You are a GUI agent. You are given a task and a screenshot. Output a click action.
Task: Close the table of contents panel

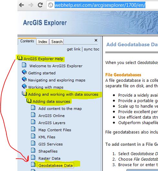96,40
